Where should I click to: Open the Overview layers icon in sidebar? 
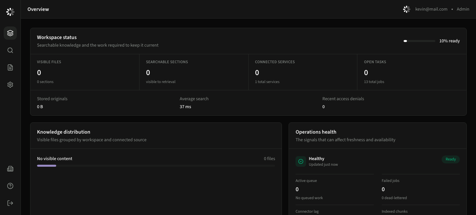pyautogui.click(x=10, y=33)
